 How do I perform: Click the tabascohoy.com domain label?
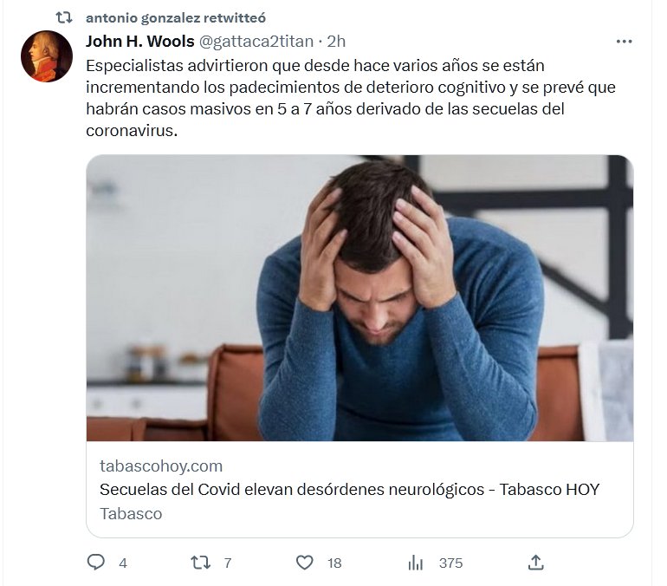click(x=161, y=466)
